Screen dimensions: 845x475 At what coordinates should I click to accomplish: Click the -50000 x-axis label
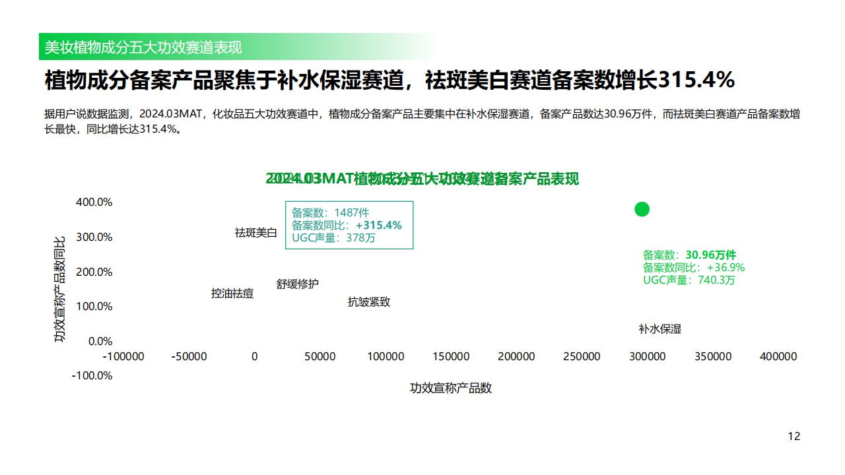pos(189,356)
